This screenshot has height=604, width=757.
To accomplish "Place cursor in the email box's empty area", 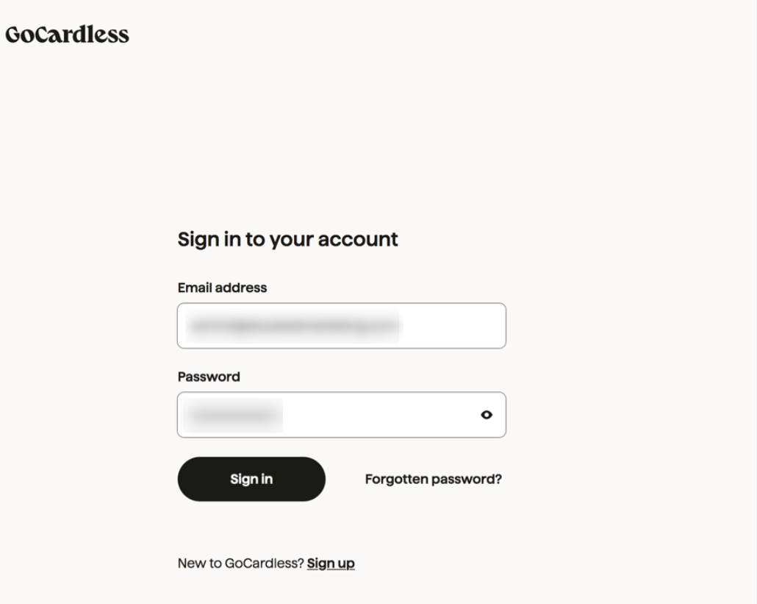I will [x=452, y=326].
